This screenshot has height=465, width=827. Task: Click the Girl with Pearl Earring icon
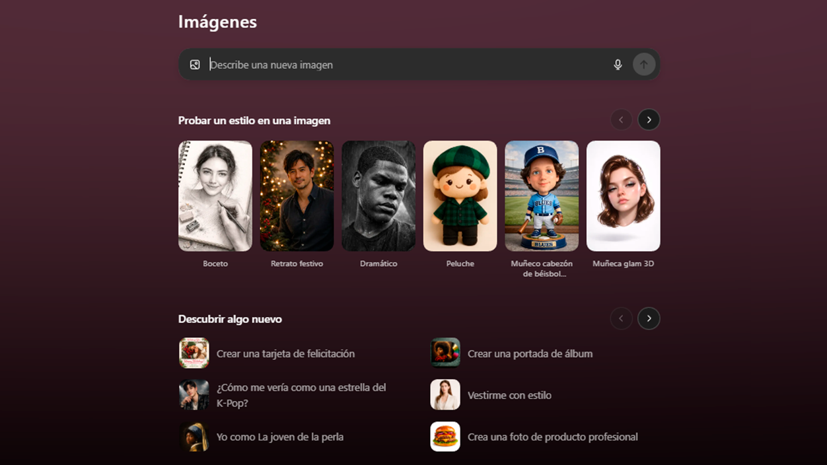194,437
